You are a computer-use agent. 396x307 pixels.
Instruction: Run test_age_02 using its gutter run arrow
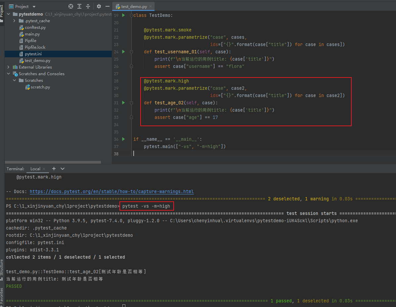click(123, 103)
